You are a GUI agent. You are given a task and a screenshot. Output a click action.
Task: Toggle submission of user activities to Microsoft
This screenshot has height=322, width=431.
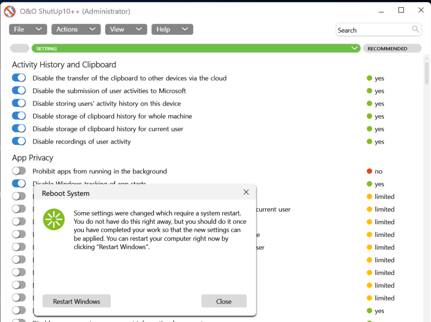pos(19,91)
